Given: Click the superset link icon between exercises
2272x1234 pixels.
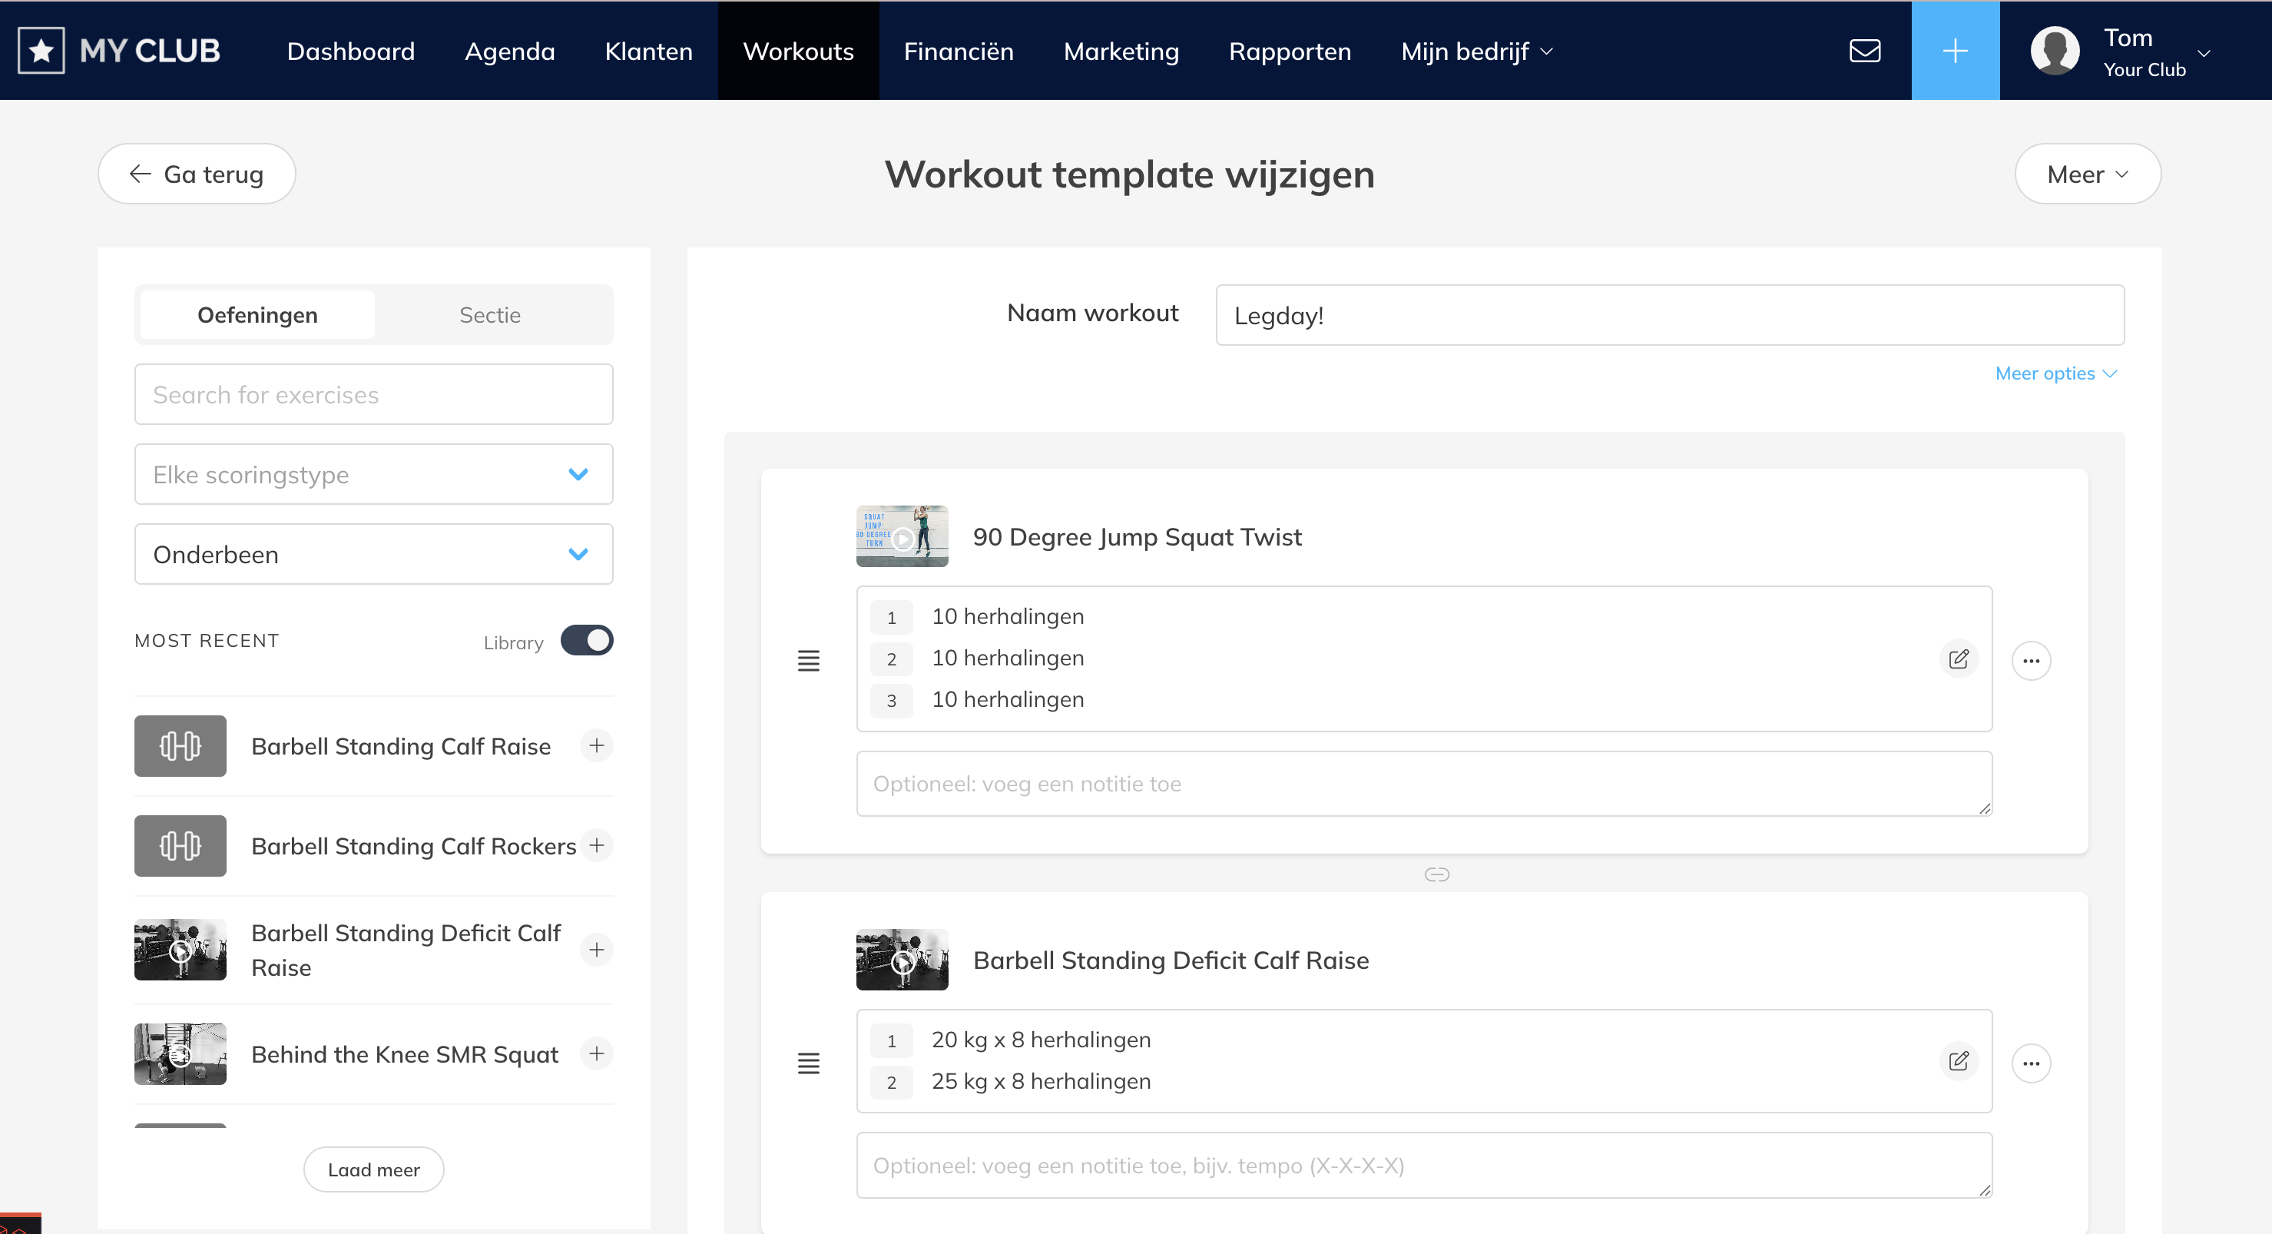Looking at the screenshot, I should [1437, 874].
